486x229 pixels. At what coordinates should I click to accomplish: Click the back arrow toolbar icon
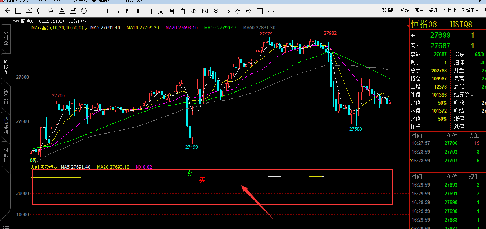[7, 11]
